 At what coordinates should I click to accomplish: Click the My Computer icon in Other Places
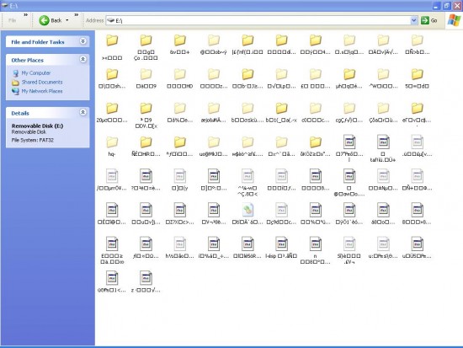pos(15,73)
